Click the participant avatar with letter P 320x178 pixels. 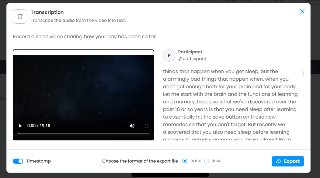[x=169, y=55]
